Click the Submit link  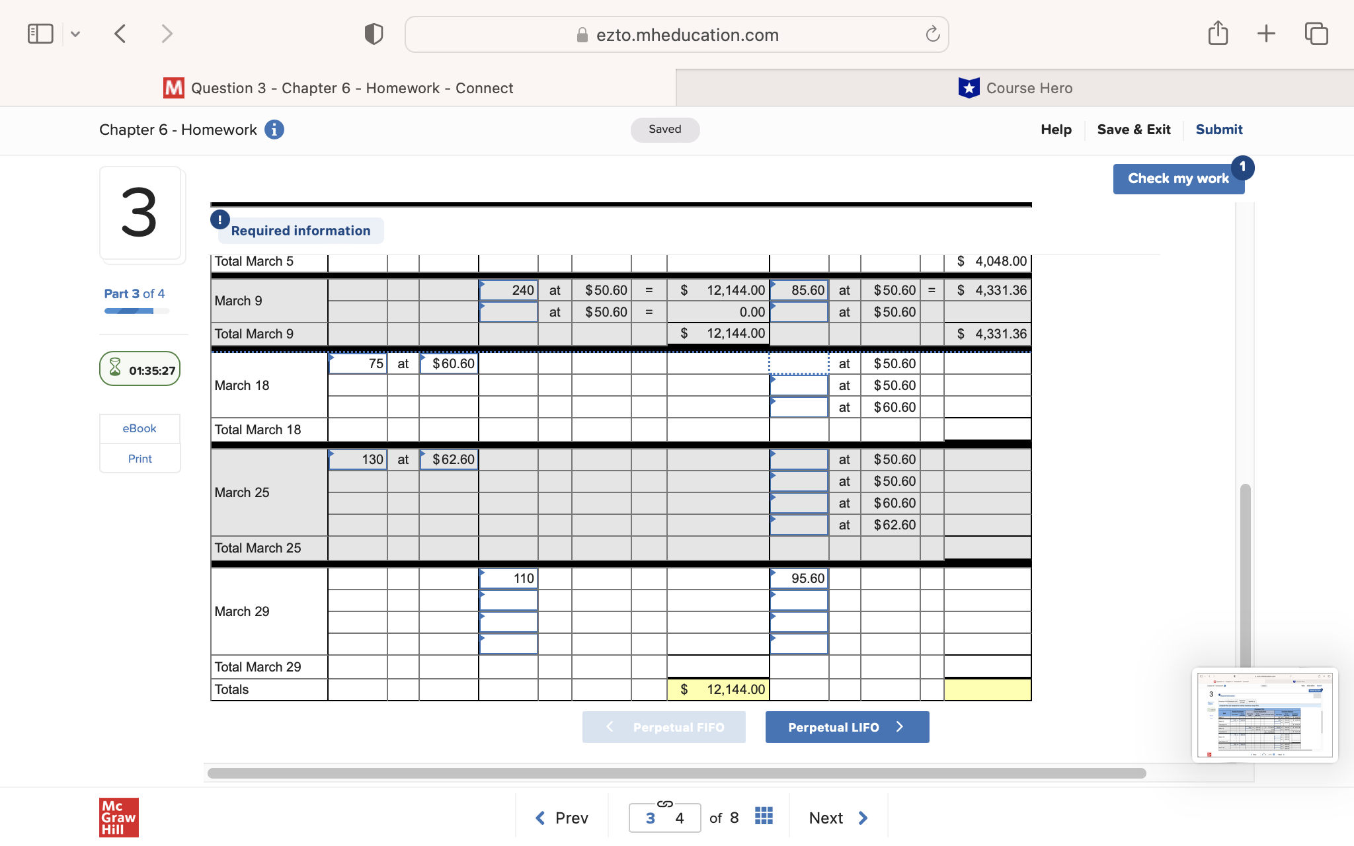[1218, 130]
